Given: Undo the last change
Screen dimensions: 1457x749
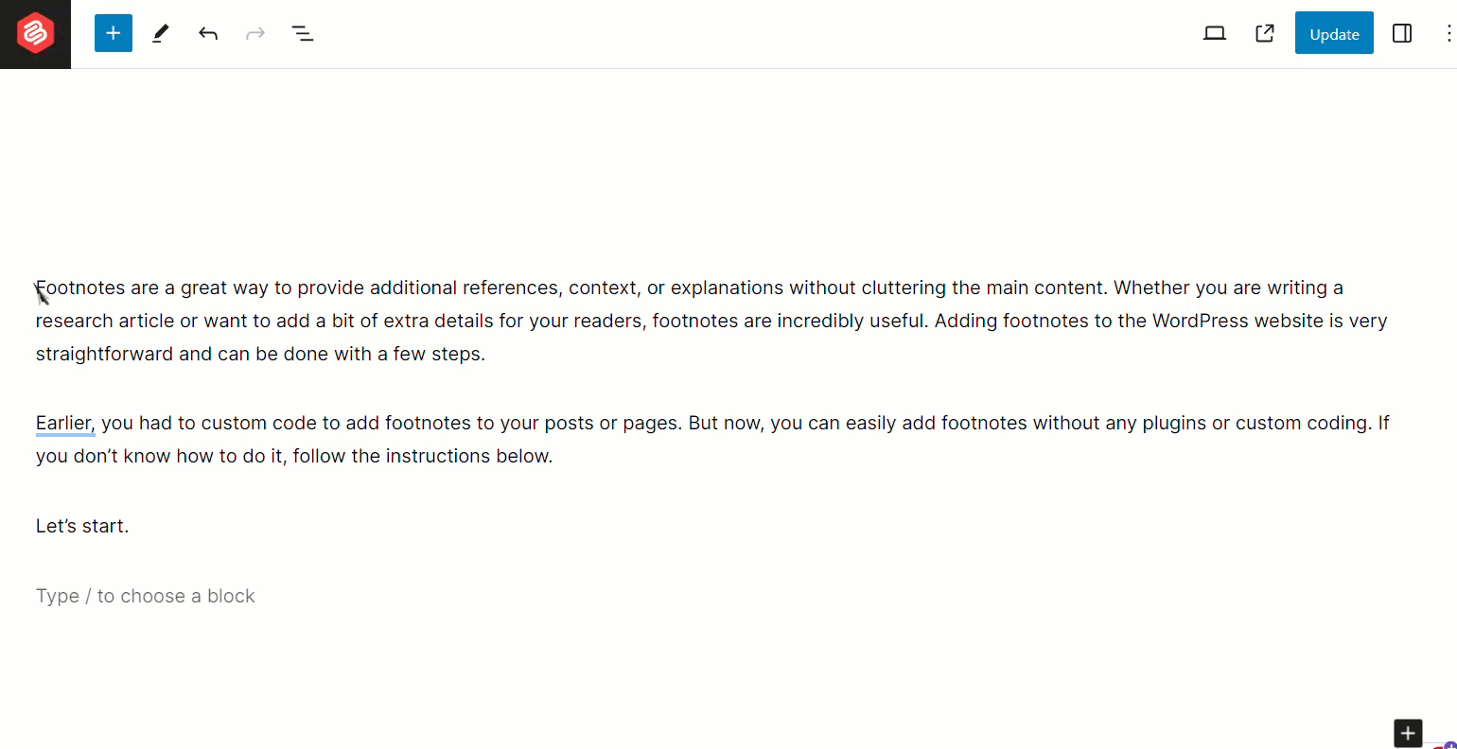Looking at the screenshot, I should 208,34.
